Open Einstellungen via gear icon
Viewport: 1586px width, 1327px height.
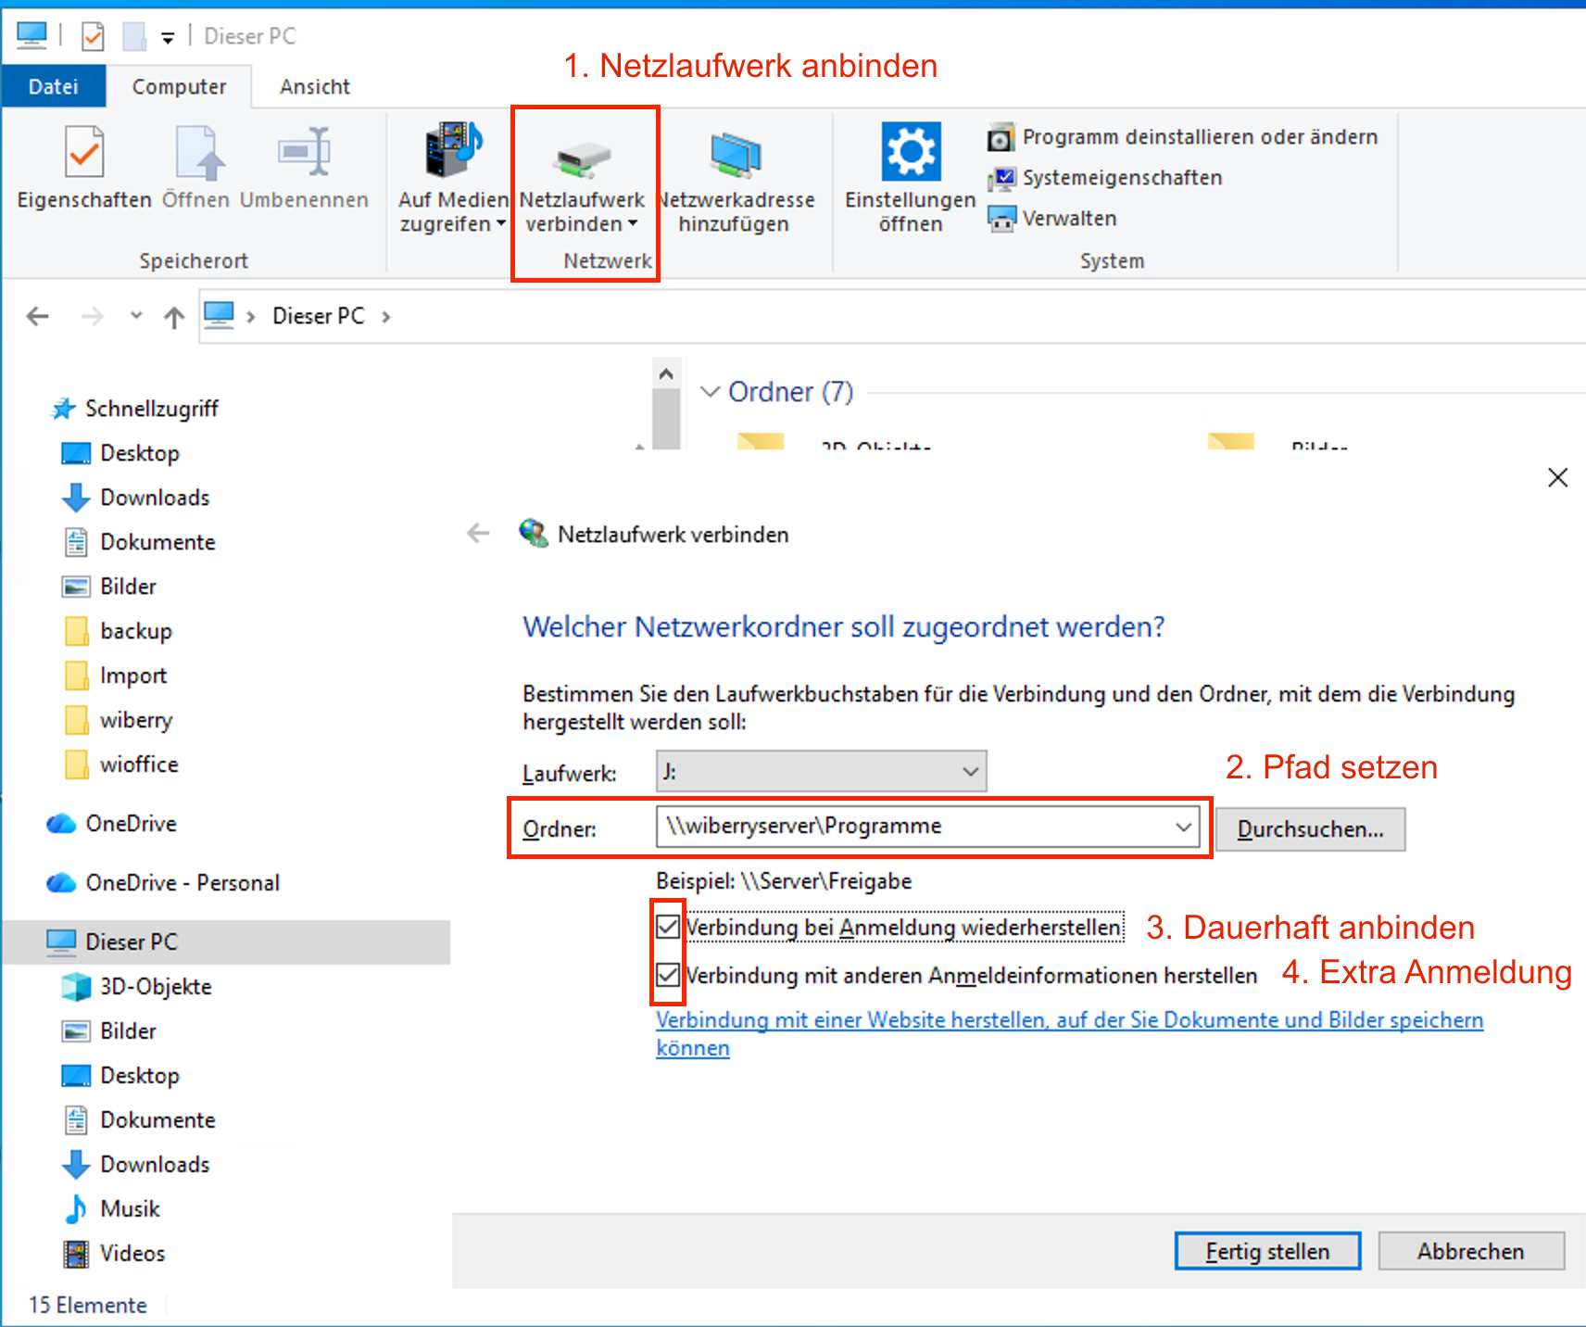(911, 152)
